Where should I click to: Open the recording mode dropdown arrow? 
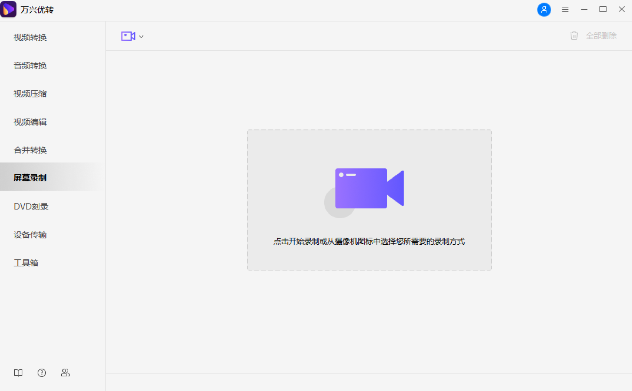[141, 37]
